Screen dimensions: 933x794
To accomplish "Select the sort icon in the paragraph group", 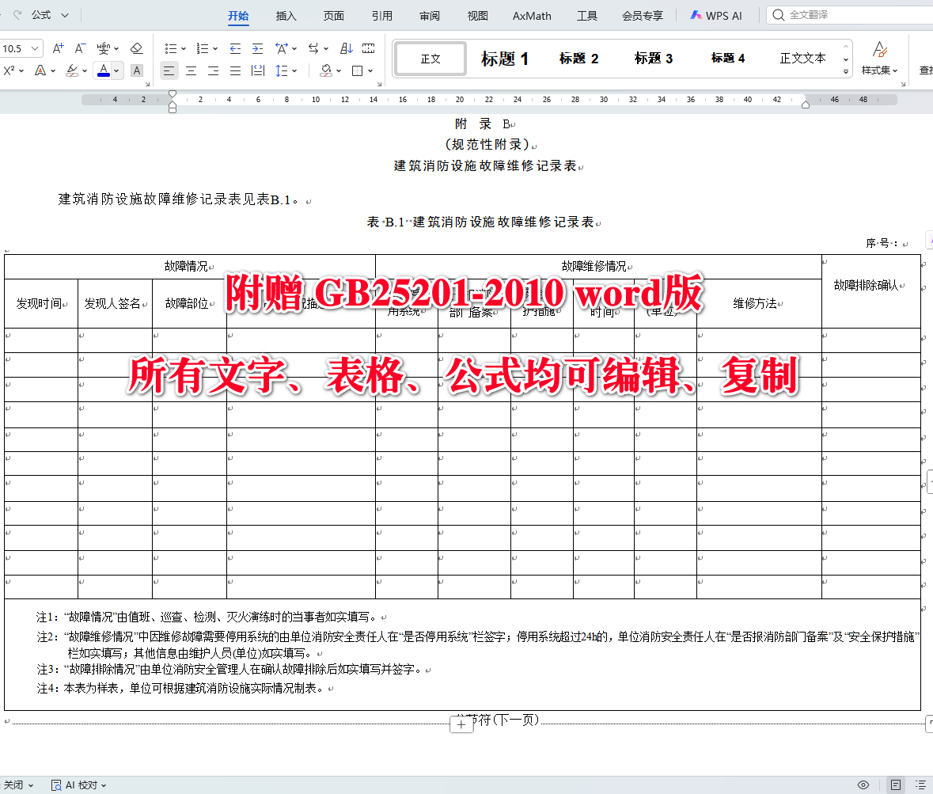I will (x=347, y=47).
